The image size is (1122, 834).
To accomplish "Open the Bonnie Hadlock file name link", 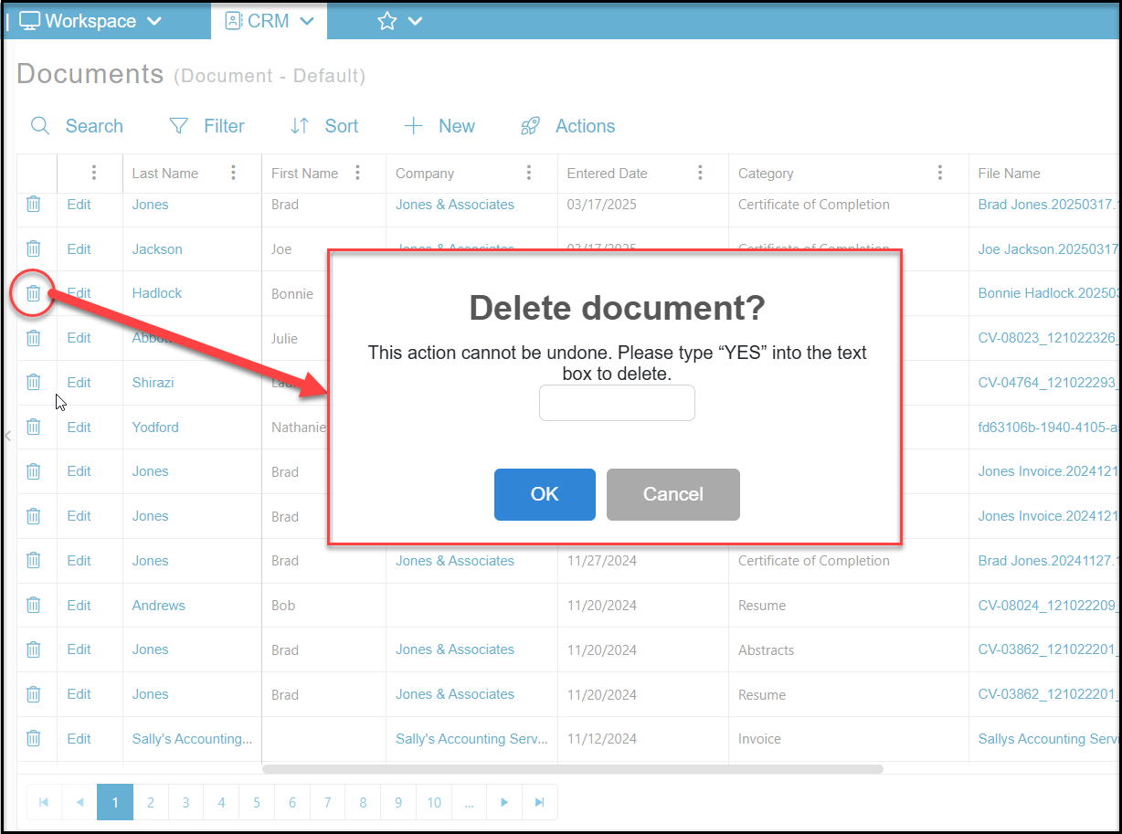I will [x=1048, y=293].
